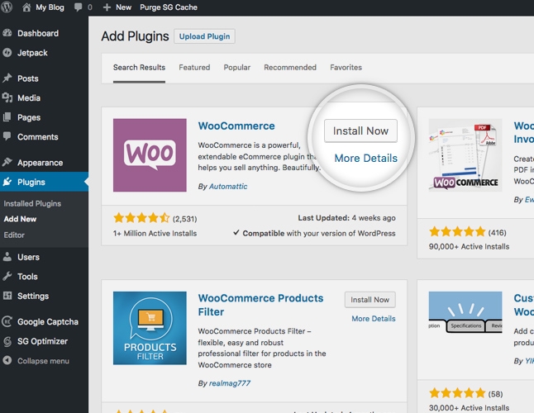Click the WooCommerce PDF Invoices thumbnail
Screen dimensions: 534x413
click(465, 155)
